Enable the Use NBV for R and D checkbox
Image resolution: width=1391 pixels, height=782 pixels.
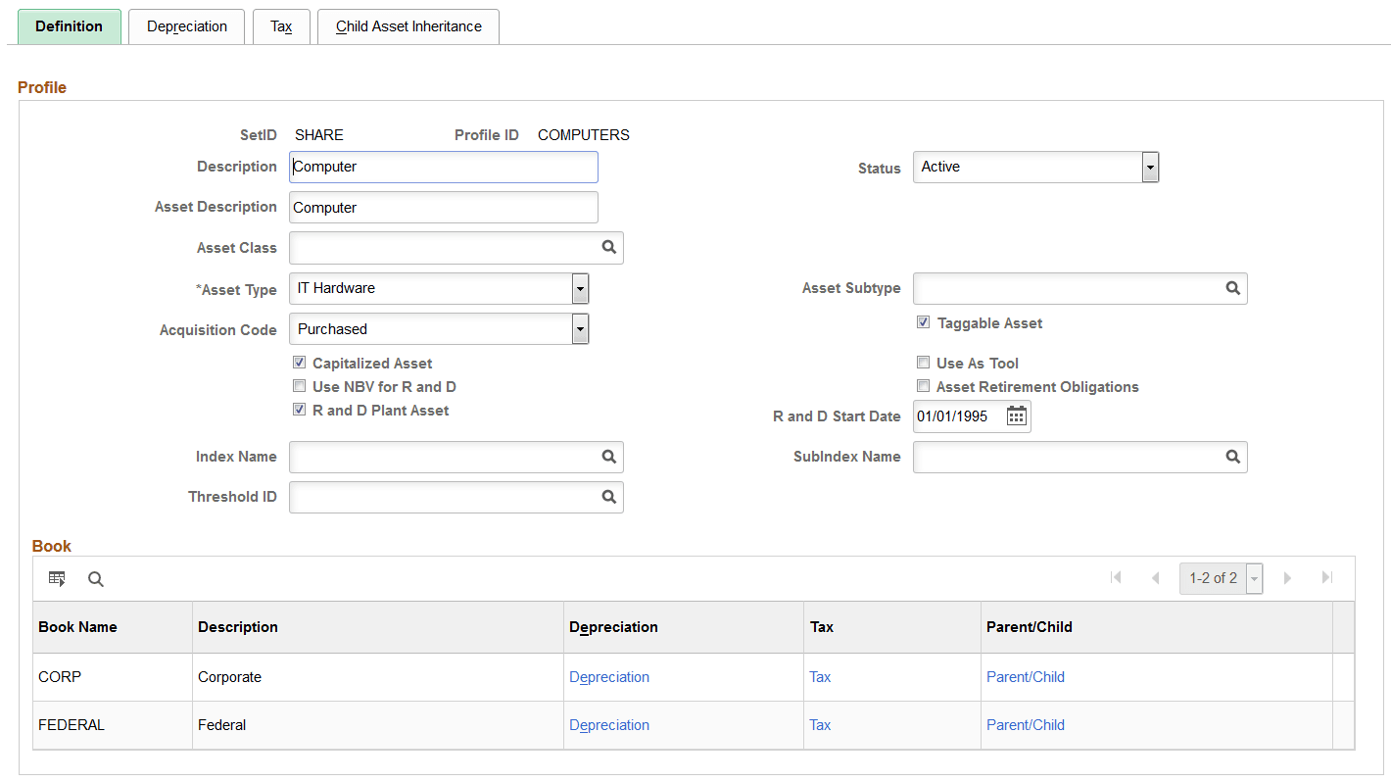[299, 385]
